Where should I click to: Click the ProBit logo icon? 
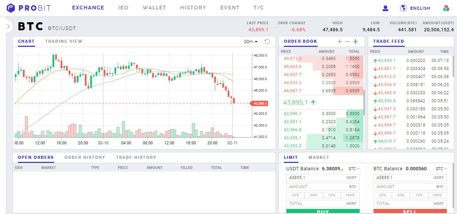[11, 8]
